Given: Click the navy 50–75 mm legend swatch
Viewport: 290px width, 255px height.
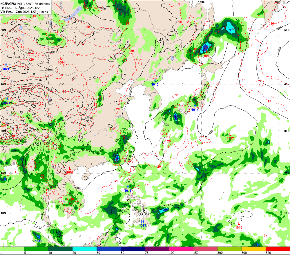Looking at the screenshot, I should pyautogui.click(x=133, y=249).
